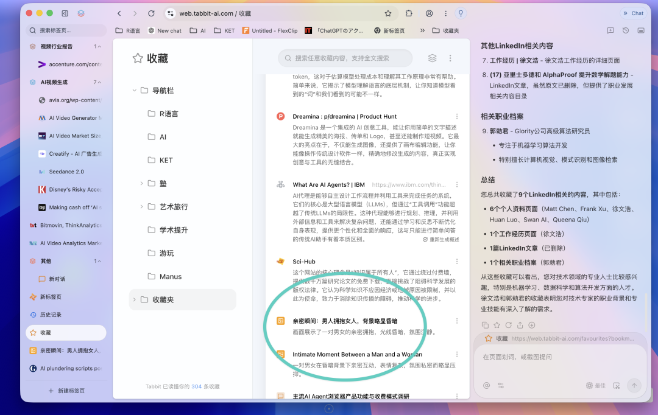This screenshot has height=415, width=658.
Task: Click the lightbulb icon in toolbar
Action: pyautogui.click(x=461, y=13)
